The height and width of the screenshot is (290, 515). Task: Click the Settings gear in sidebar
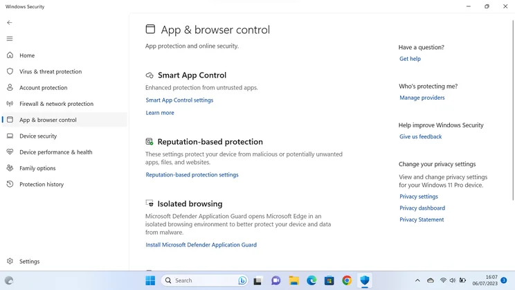(10, 261)
